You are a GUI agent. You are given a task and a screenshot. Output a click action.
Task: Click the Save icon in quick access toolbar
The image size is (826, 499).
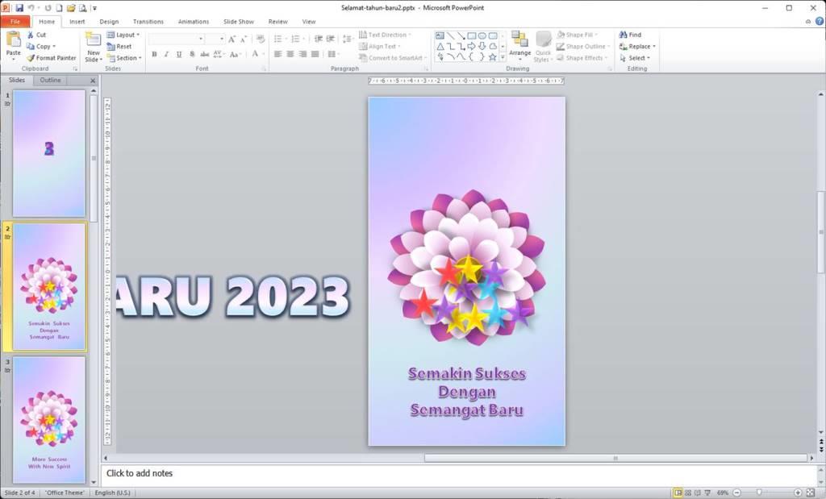pyautogui.click(x=19, y=8)
